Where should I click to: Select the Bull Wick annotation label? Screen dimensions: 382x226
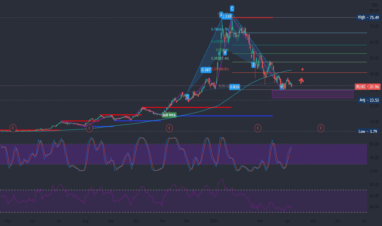tap(169, 115)
